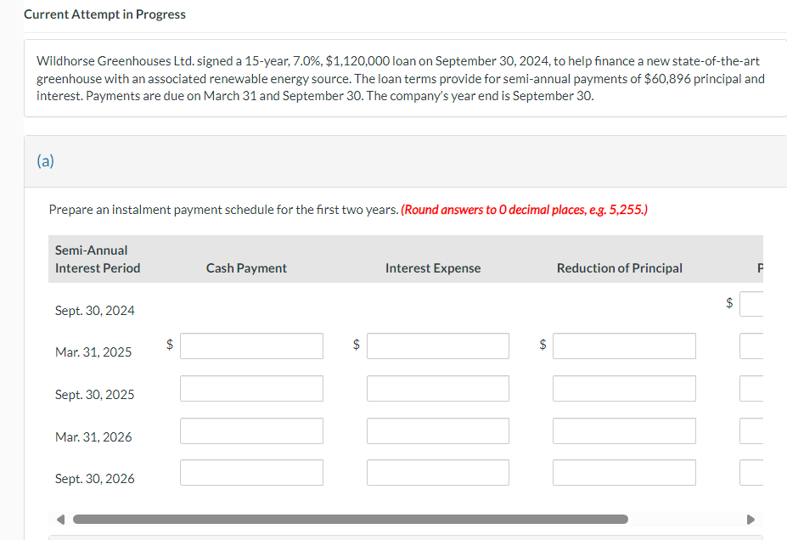This screenshot has width=787, height=540.
Task: Select the Cash Payment column header
Action: pos(245,267)
